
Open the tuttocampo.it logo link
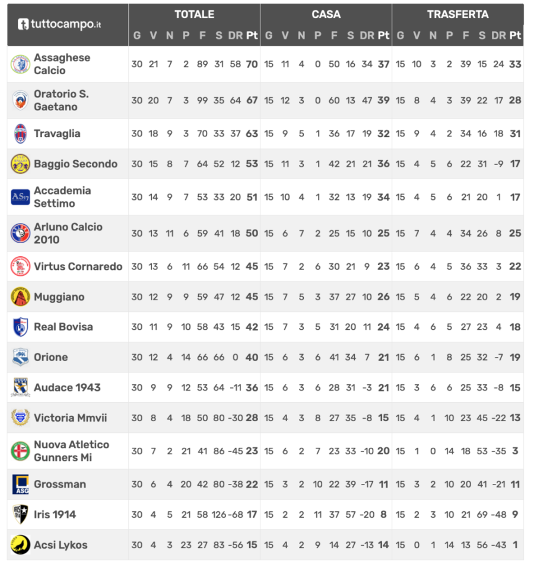pyautogui.click(x=59, y=24)
